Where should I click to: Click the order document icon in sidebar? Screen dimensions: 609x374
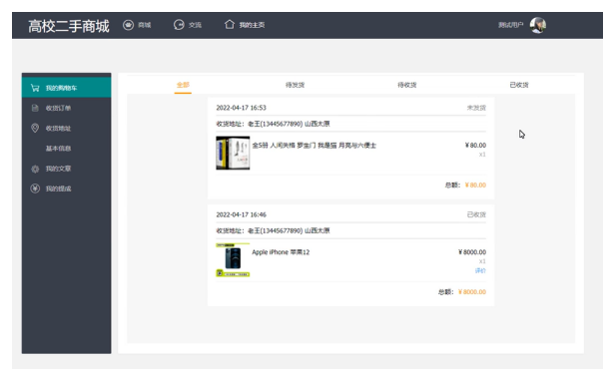[35, 108]
